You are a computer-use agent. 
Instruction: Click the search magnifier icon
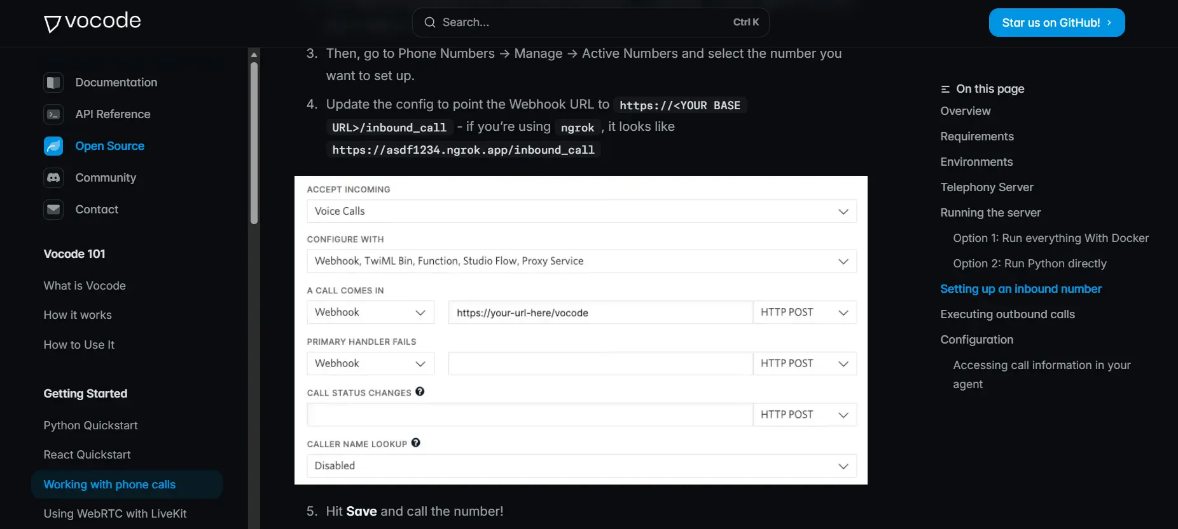point(430,22)
